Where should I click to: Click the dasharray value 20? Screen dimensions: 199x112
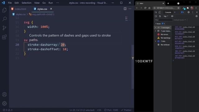(x=62, y=45)
